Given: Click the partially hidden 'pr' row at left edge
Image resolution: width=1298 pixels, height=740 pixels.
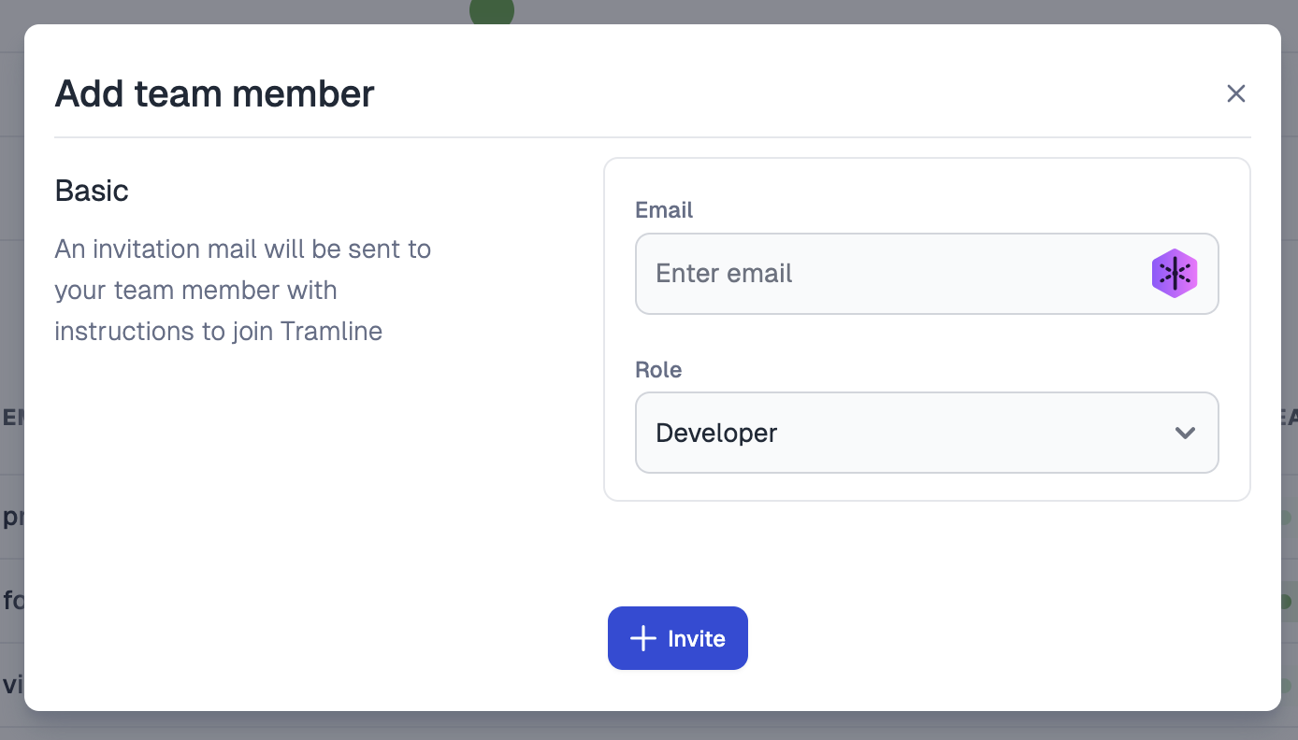Looking at the screenshot, I should point(12,517).
